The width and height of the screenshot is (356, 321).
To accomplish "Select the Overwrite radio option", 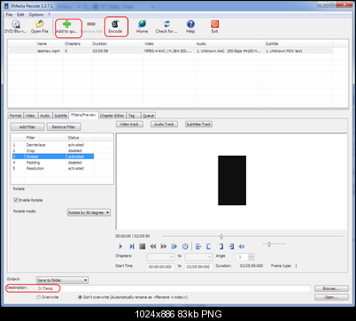I will (38, 297).
